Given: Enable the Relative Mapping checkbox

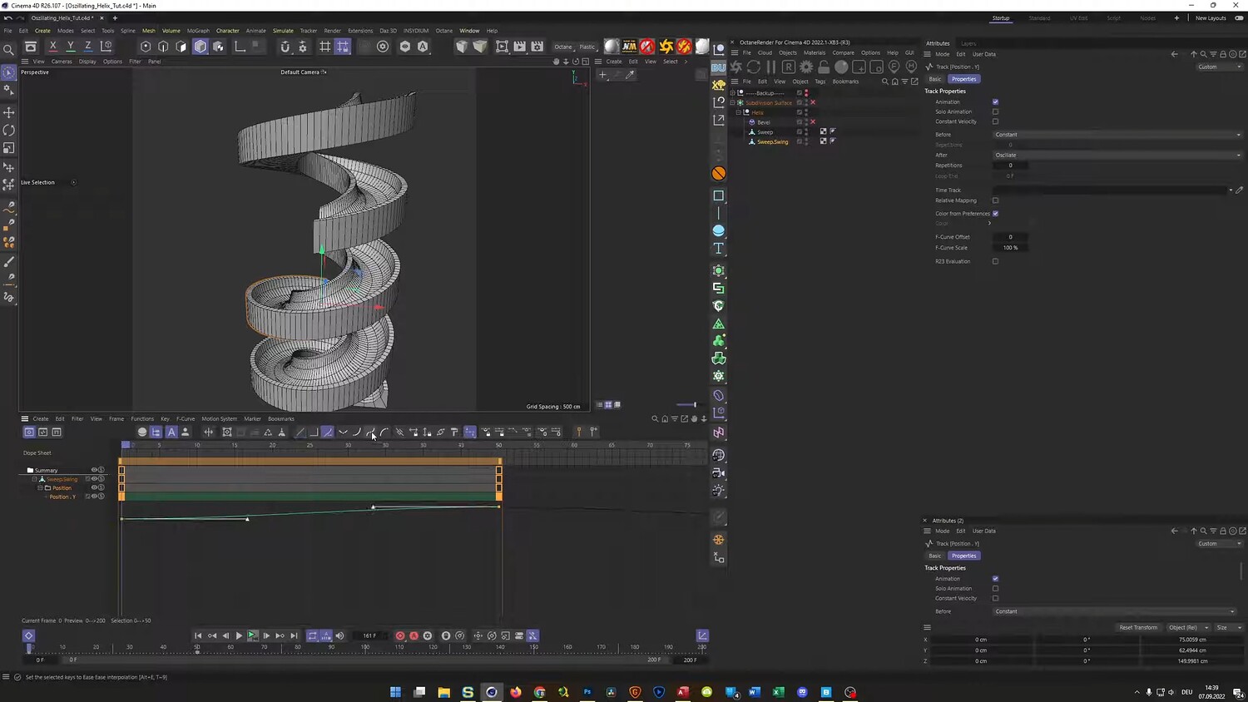Looking at the screenshot, I should tap(995, 200).
